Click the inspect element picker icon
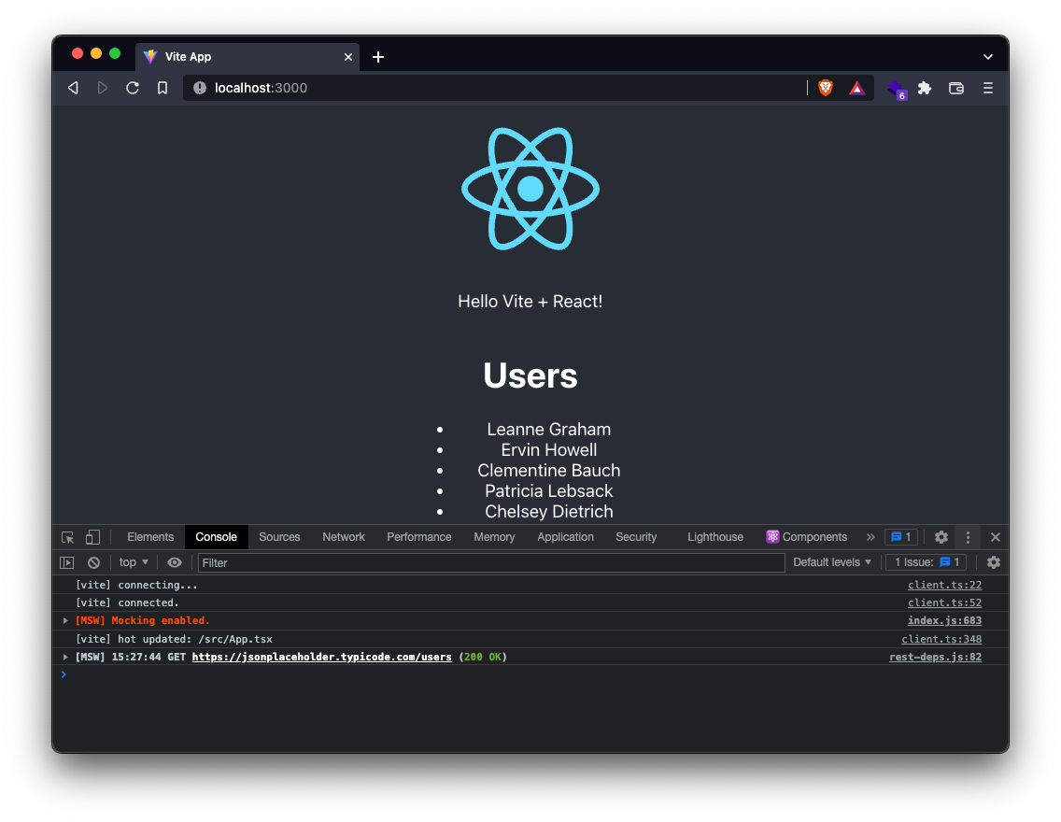The height and width of the screenshot is (822, 1061). [x=68, y=537]
